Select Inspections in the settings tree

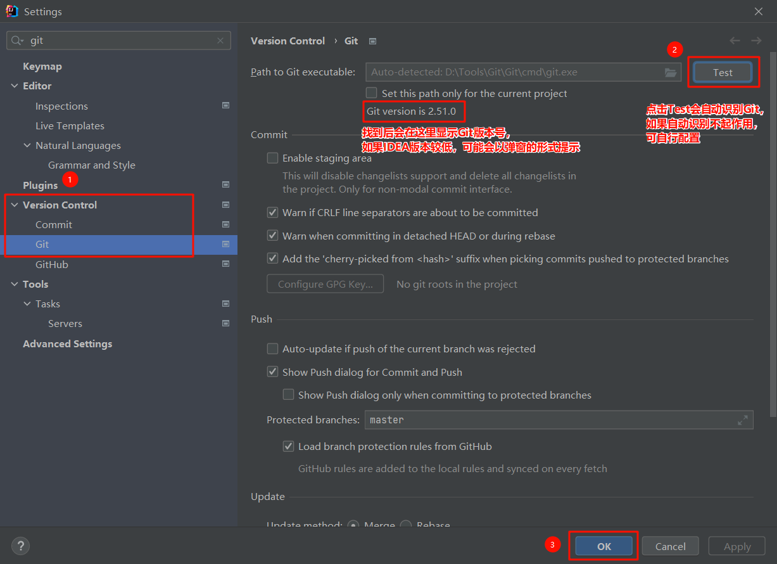[x=61, y=106]
